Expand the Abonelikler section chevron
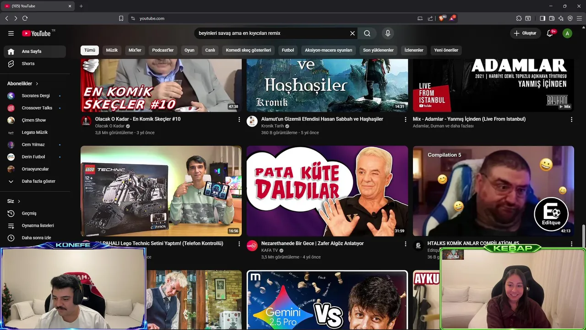 click(37, 83)
